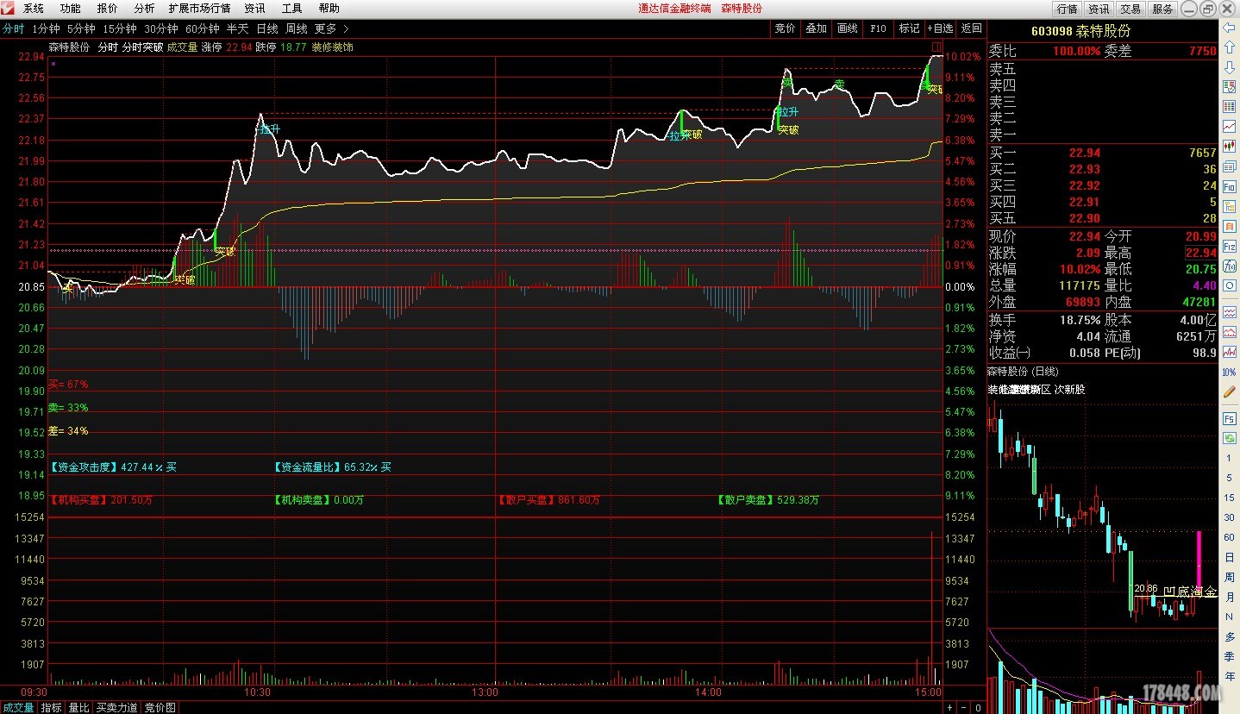Click the orange 自 self-selected stocks icon

click(1229, 227)
